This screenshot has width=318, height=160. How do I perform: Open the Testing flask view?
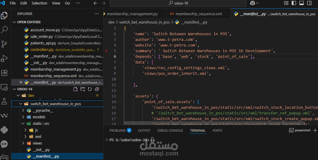tap(4, 101)
